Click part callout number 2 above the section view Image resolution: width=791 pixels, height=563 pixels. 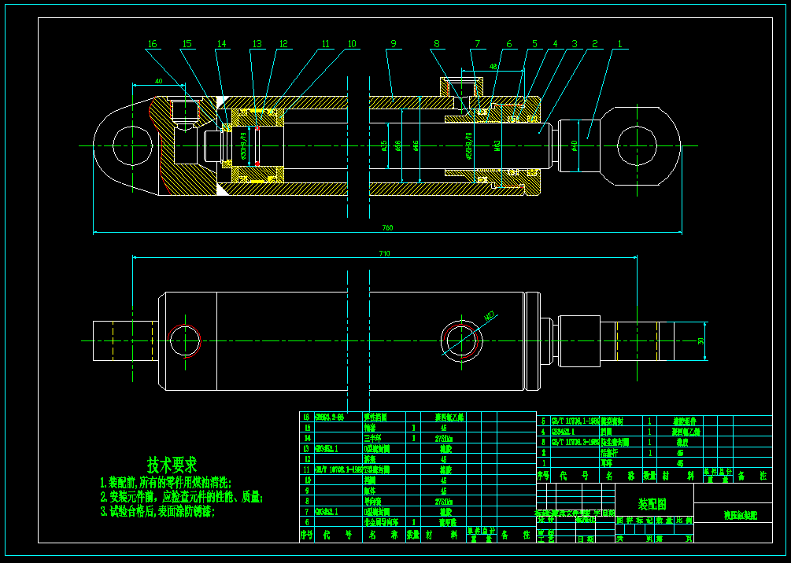[595, 44]
